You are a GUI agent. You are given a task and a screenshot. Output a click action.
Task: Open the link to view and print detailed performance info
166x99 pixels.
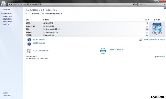pos(155,40)
